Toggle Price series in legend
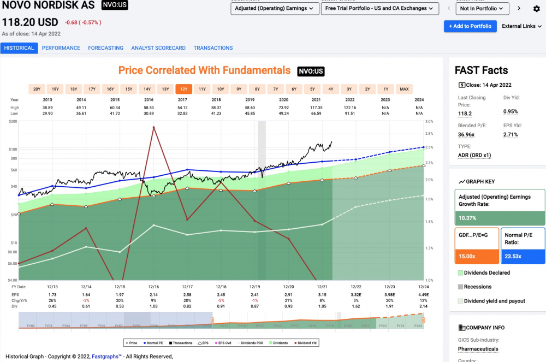 131,343
